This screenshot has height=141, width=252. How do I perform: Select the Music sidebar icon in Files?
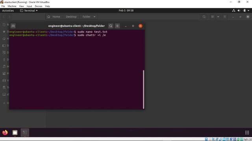click(x=4, y=67)
